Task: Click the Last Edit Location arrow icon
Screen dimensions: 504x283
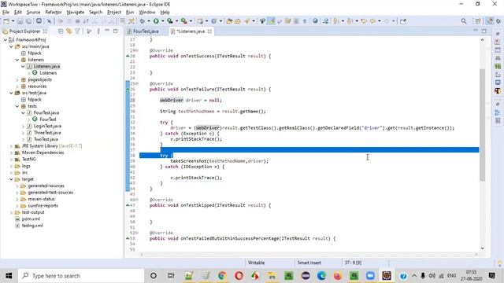Action: tap(364, 21)
